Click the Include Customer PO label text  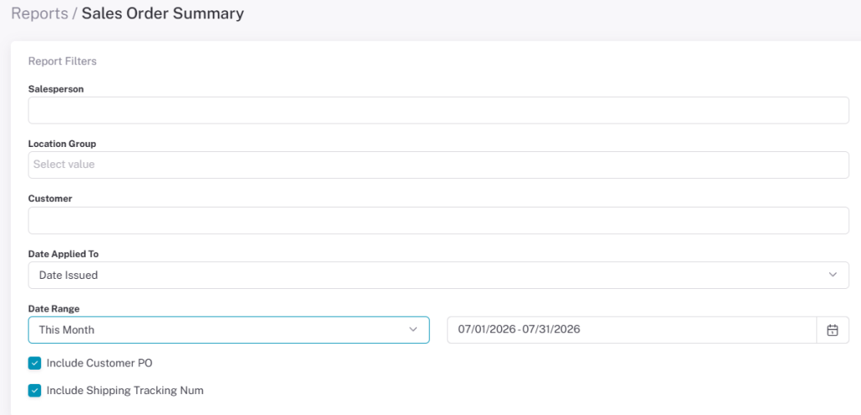pos(99,363)
